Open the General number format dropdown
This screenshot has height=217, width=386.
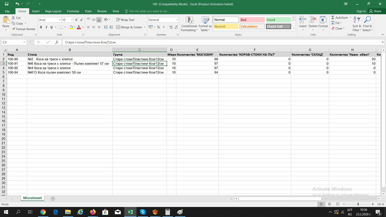(x=177, y=20)
